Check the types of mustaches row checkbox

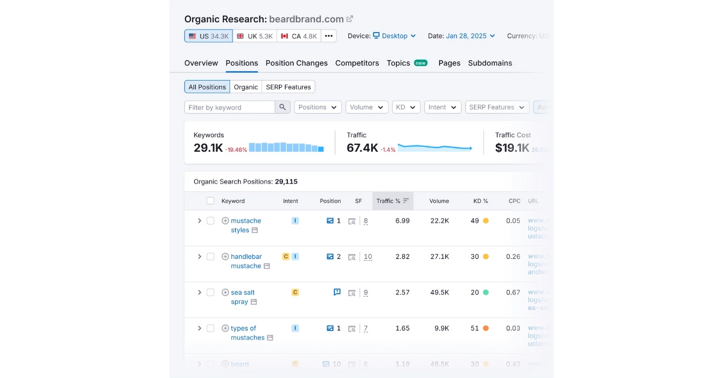(x=210, y=328)
